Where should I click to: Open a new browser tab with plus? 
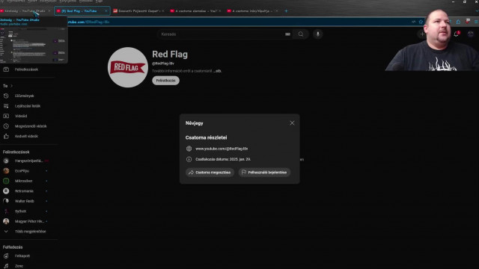[x=286, y=11]
